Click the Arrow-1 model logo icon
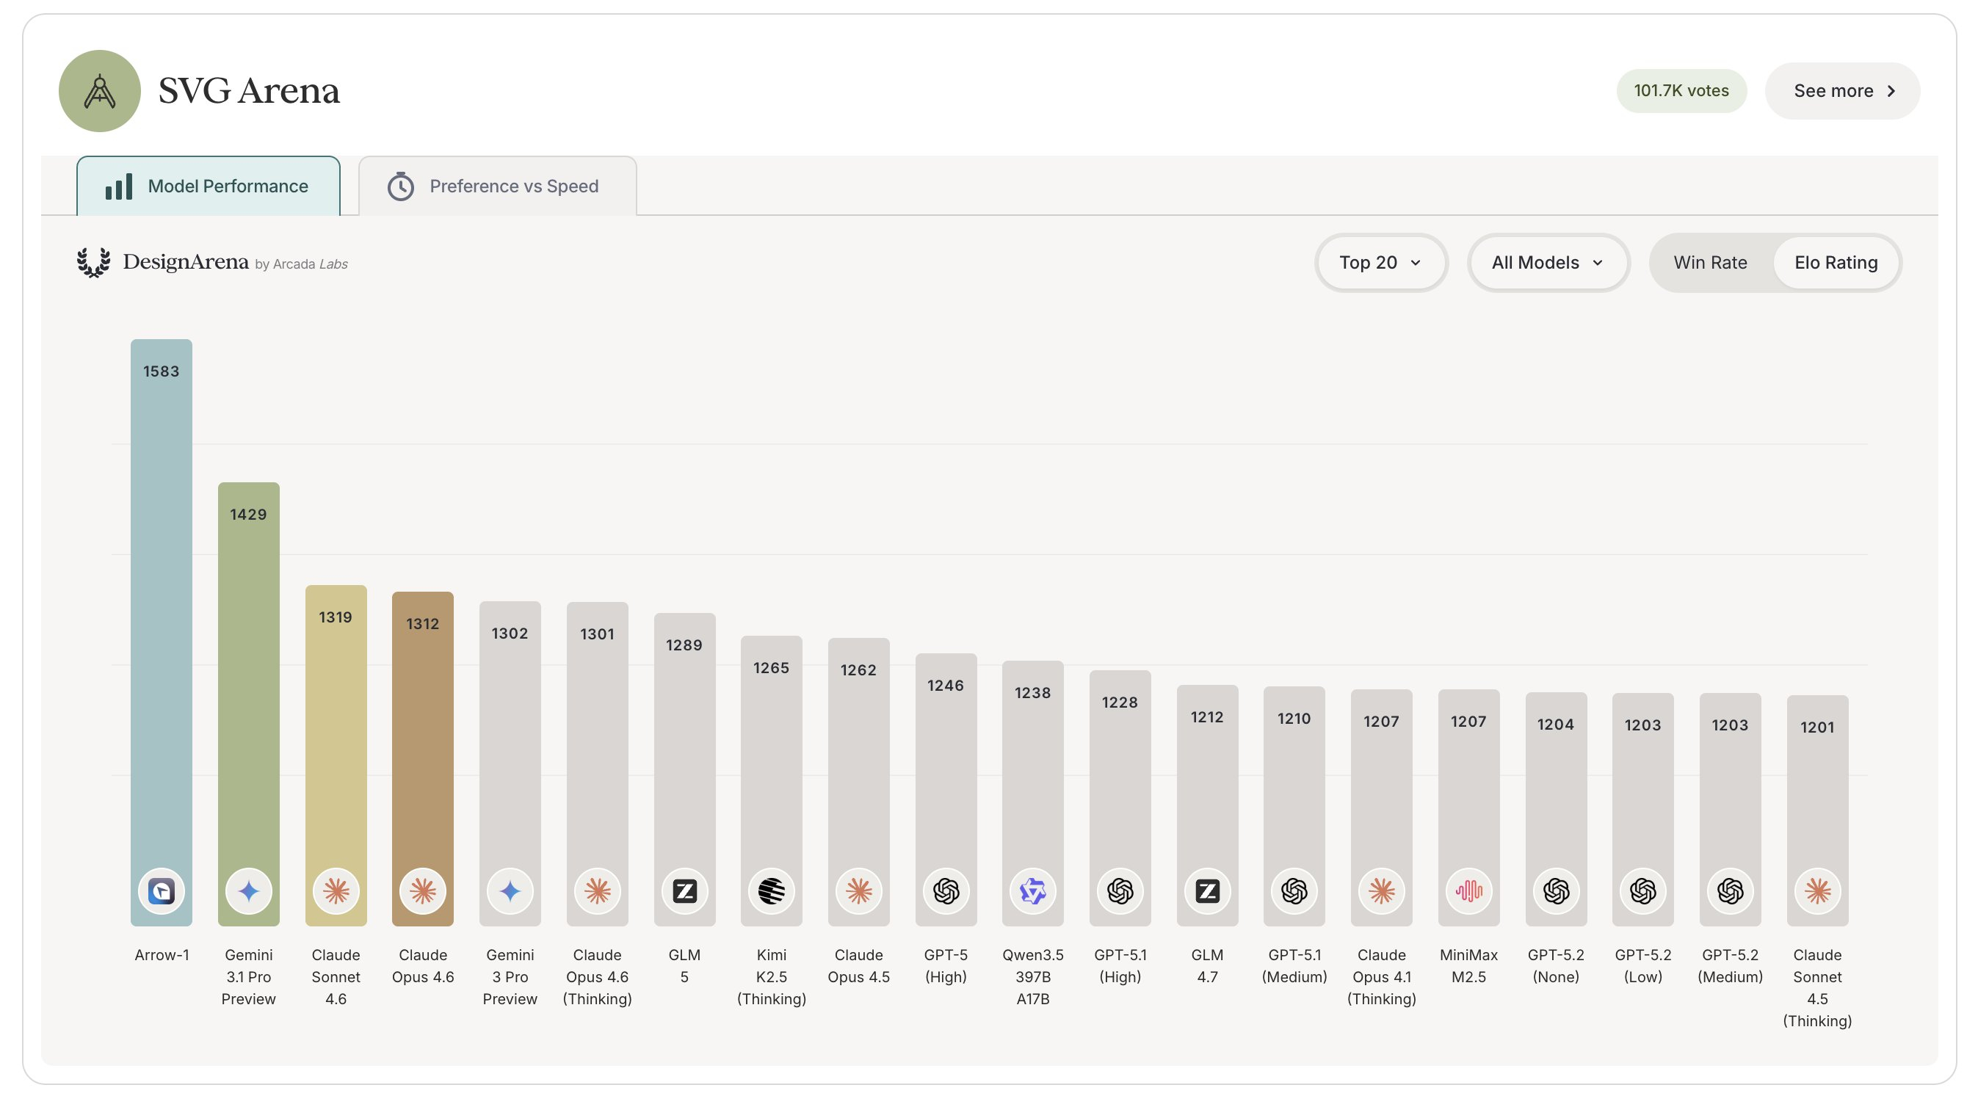This screenshot has height=1107, width=1978. point(162,891)
